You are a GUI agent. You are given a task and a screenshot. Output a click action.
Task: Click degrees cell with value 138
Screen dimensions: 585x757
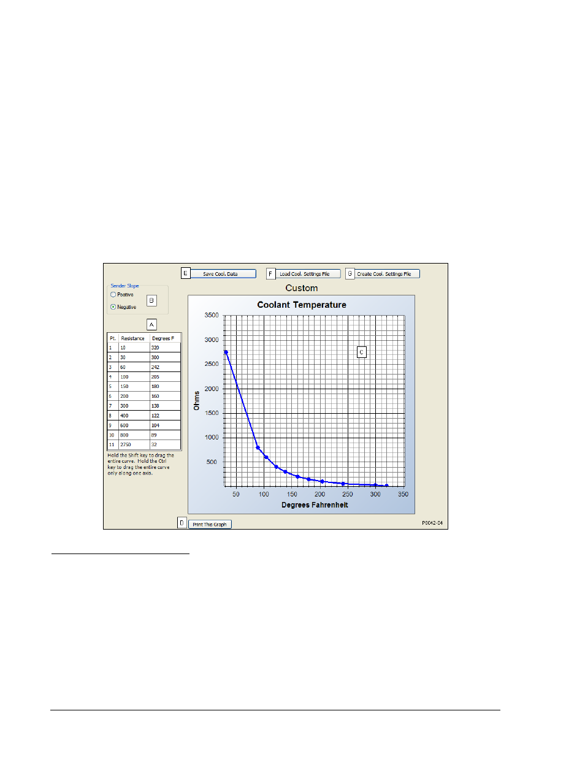point(165,406)
